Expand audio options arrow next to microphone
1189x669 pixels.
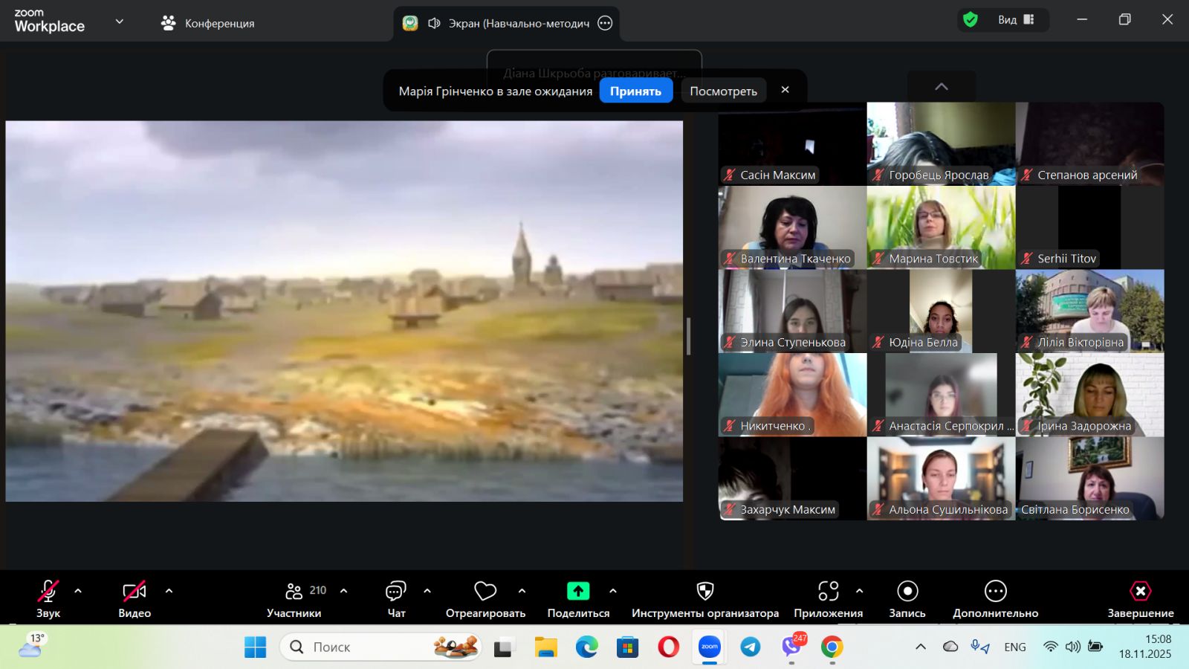pyautogui.click(x=78, y=592)
